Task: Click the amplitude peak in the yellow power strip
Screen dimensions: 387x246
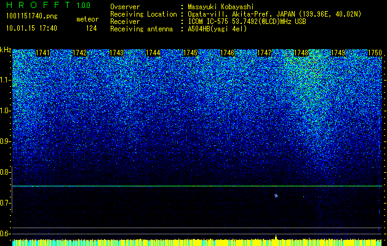Action: pos(276,237)
